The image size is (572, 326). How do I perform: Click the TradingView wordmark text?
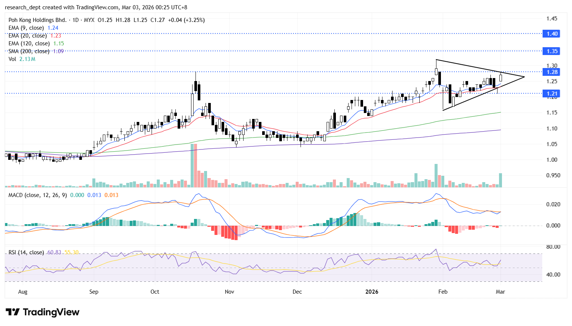51,312
